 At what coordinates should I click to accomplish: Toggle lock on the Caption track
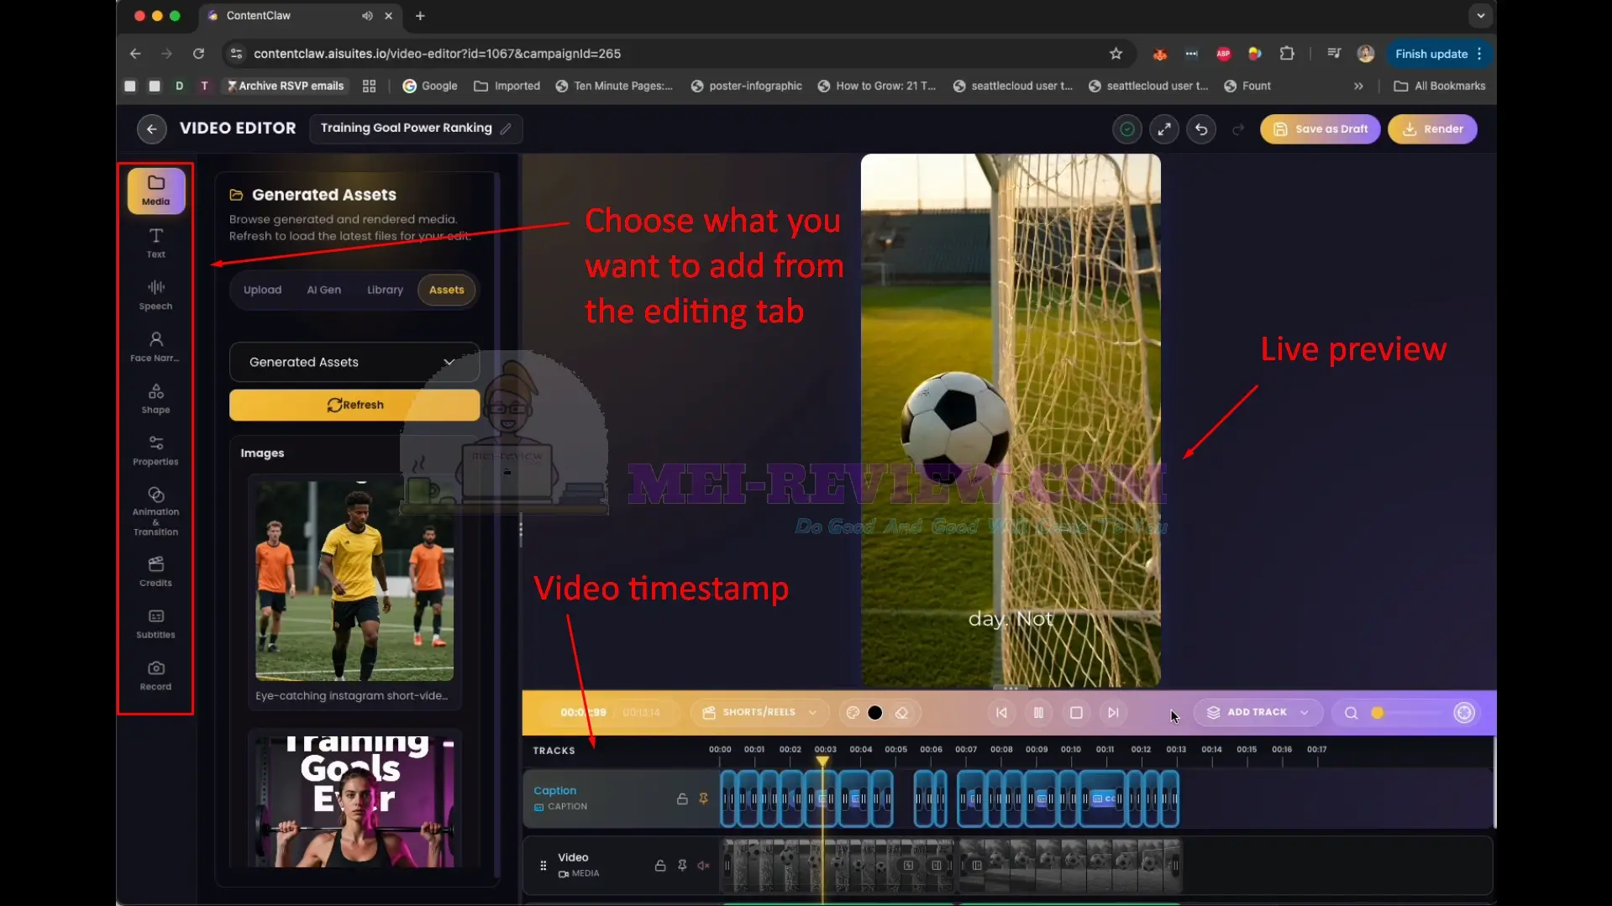tap(682, 799)
